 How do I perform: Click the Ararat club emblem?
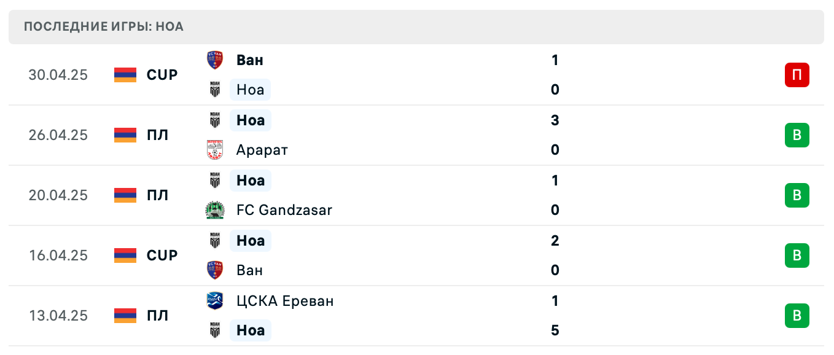click(x=215, y=150)
